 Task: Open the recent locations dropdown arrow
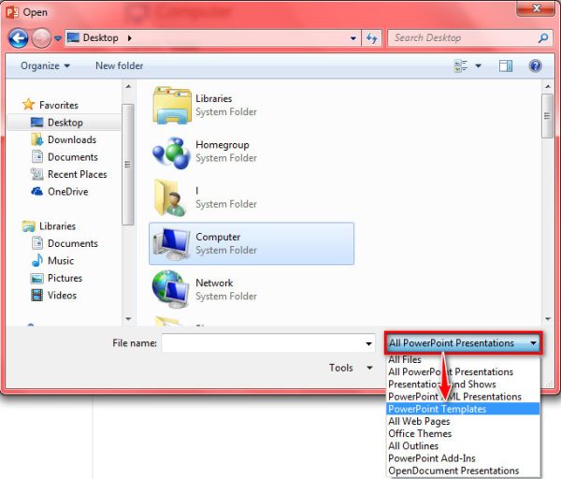[58, 38]
